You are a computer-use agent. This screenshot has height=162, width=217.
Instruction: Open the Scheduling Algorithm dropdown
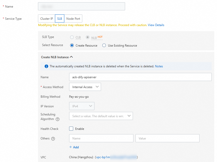pyautogui.click(x=101, y=116)
